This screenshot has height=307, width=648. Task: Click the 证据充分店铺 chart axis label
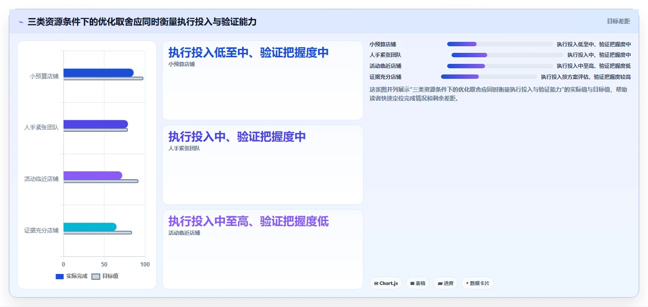click(x=41, y=230)
